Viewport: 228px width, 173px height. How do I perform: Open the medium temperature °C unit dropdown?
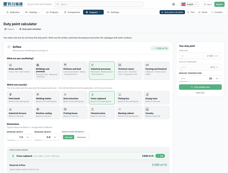coord(218,78)
